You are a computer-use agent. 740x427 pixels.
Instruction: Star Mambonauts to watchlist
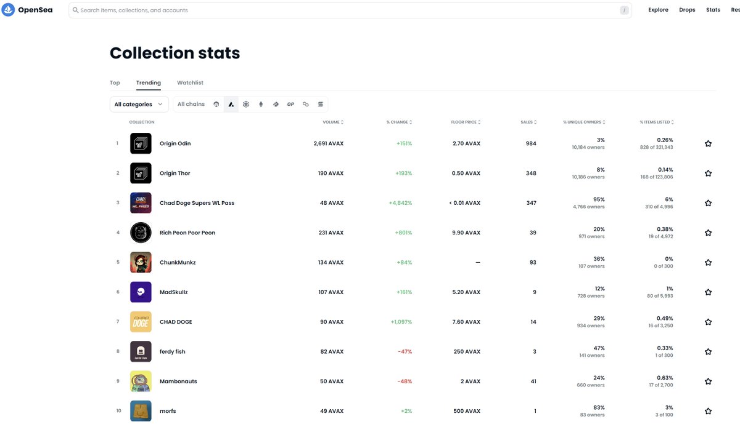708,381
